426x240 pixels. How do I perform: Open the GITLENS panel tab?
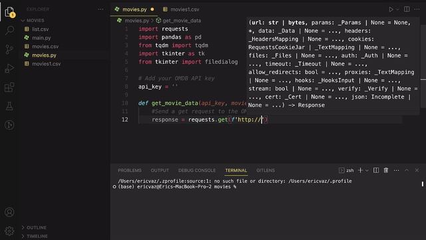266,171
